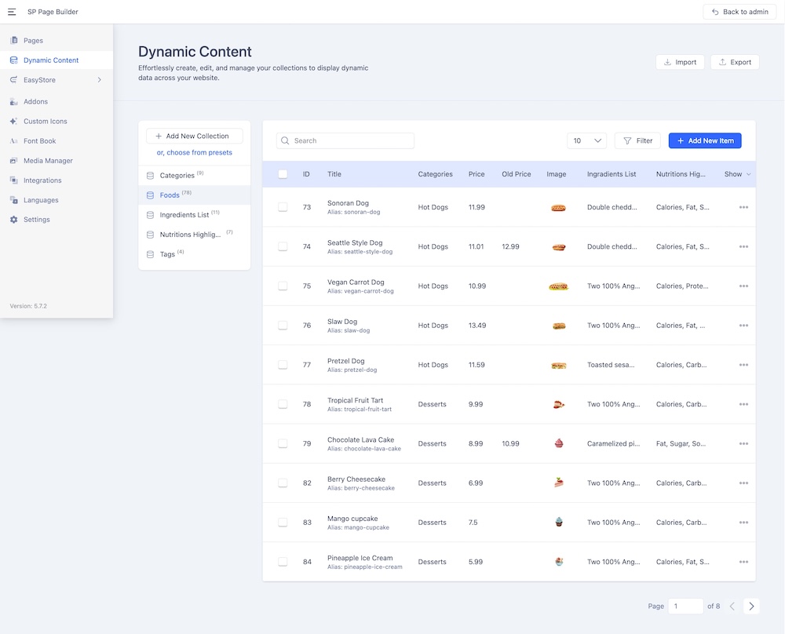The height and width of the screenshot is (634, 785).
Task: Click the choose from presets link
Action: pyautogui.click(x=194, y=152)
